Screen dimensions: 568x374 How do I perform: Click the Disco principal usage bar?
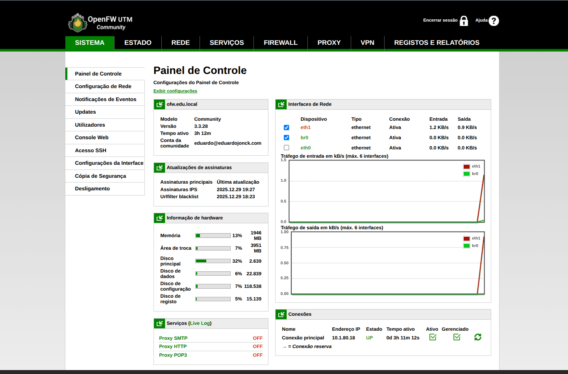click(x=213, y=261)
